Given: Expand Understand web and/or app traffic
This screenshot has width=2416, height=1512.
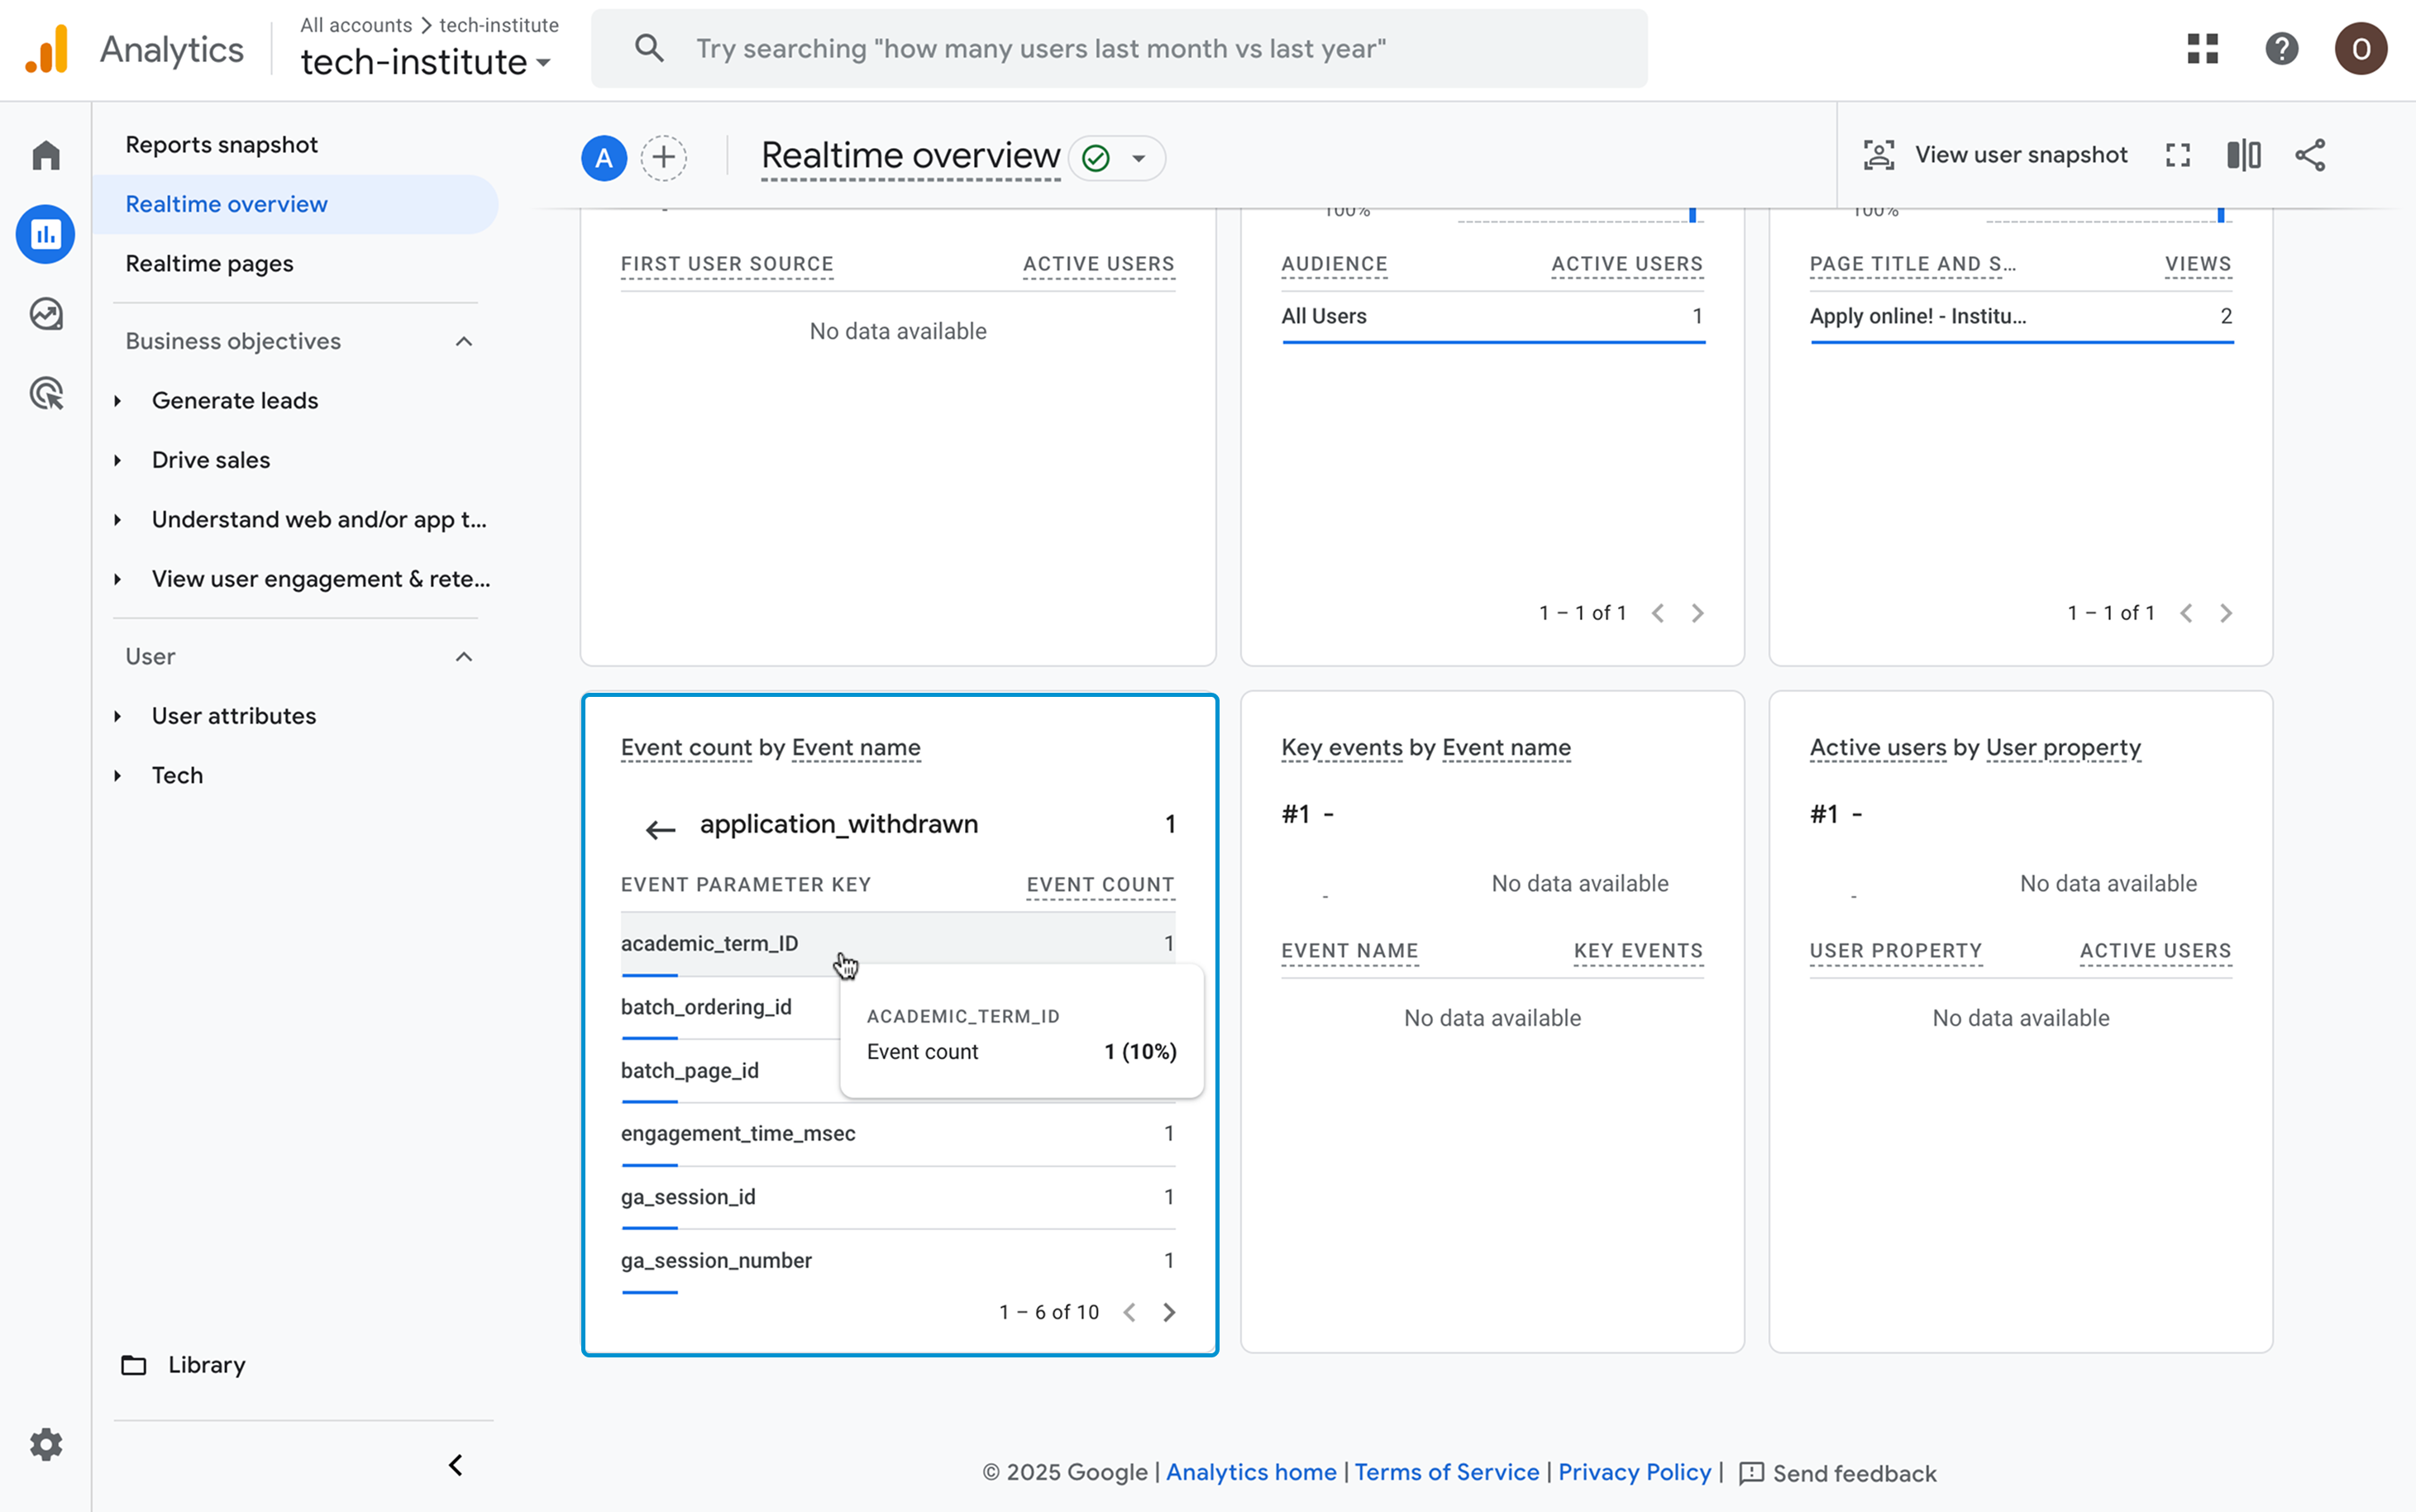Looking at the screenshot, I should [x=118, y=520].
